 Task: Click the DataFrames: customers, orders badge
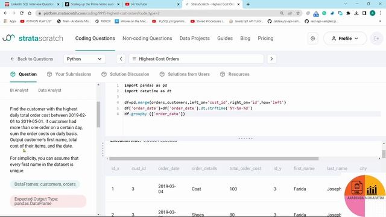tap(45, 184)
